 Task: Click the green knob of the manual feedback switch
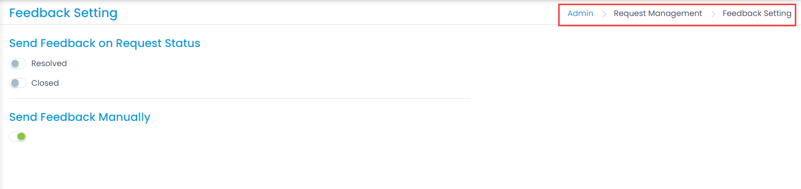(x=21, y=137)
